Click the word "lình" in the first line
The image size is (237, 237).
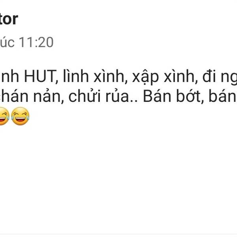tap(76, 76)
